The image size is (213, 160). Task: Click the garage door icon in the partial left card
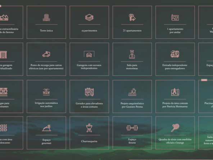3,54
